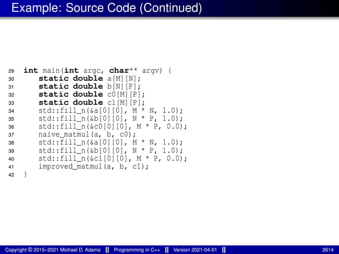This screenshot has height=254, width=339.
Task: Click line number 41
Action: [11, 167]
